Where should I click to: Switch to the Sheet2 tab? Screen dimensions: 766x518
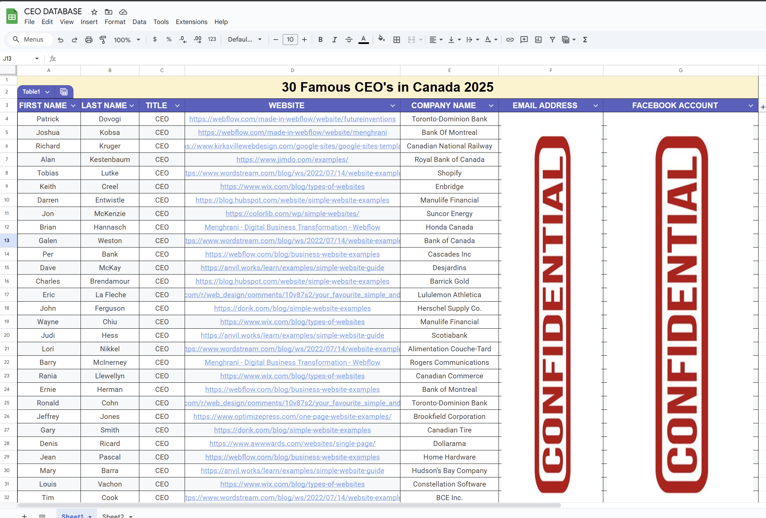[113, 516]
